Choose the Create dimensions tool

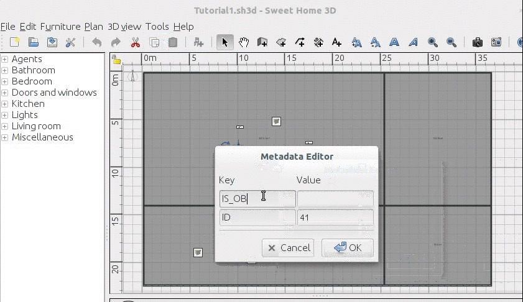[318, 42]
